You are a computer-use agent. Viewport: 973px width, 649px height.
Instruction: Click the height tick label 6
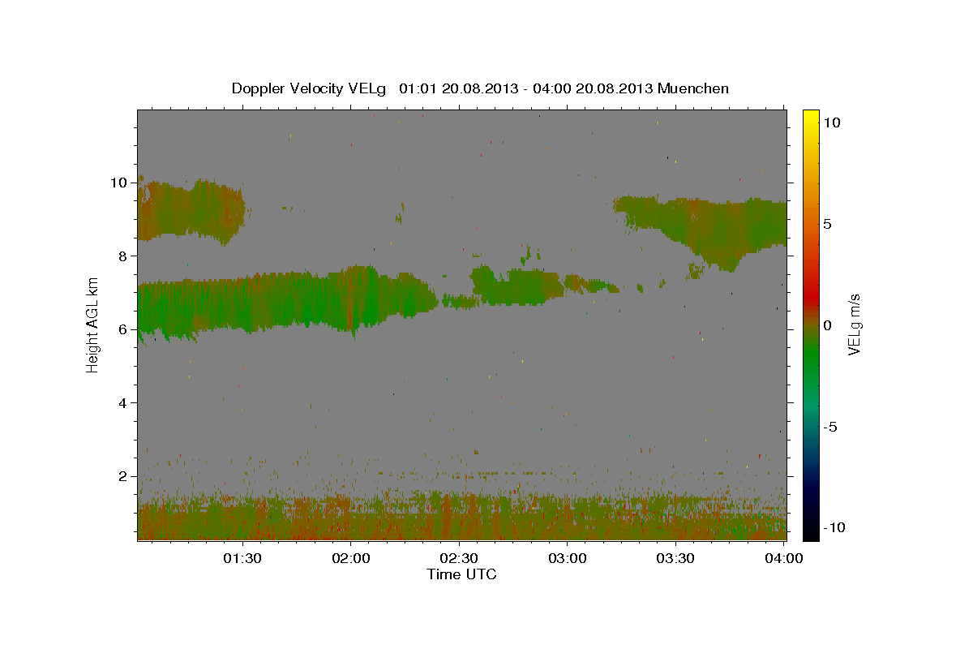[124, 329]
